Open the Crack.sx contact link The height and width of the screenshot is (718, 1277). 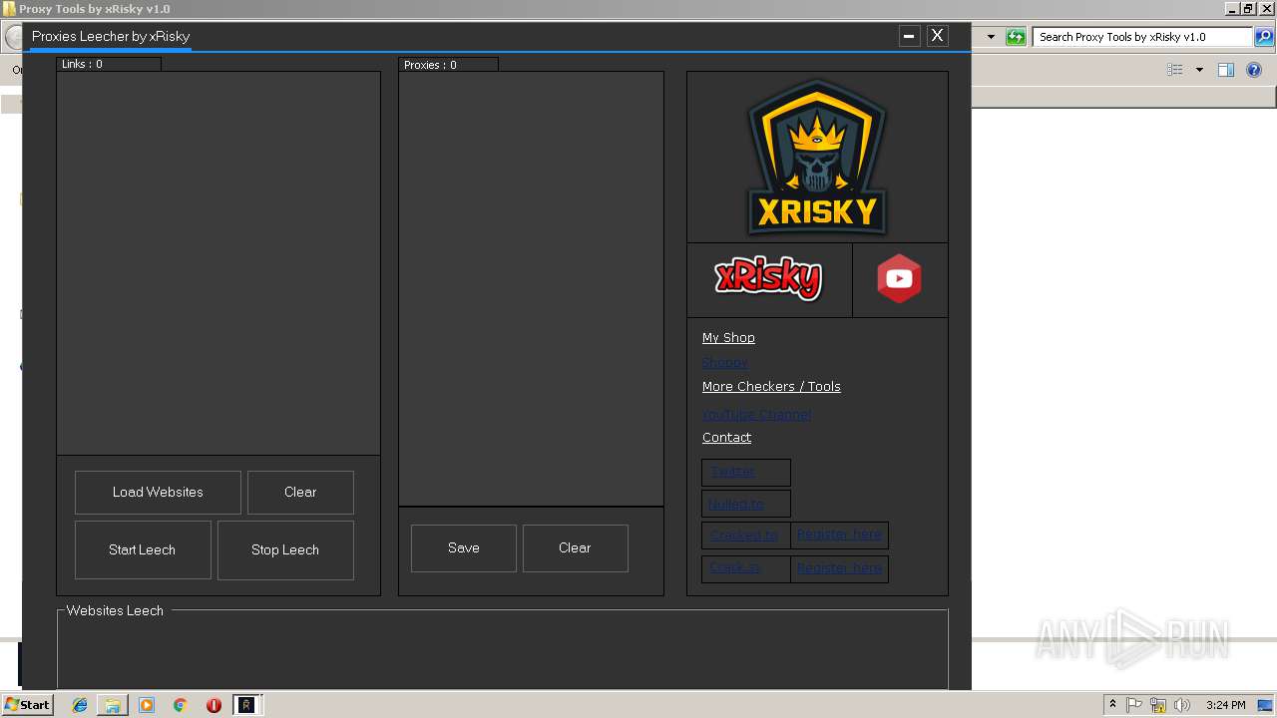pos(735,568)
